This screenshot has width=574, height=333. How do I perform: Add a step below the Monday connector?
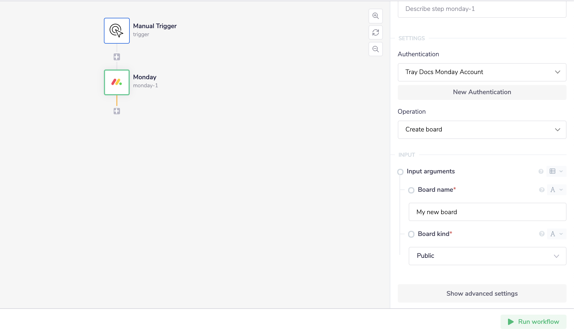[117, 111]
